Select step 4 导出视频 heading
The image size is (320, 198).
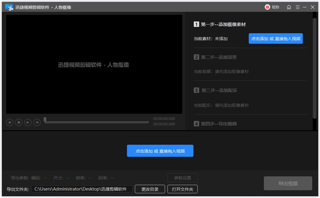(x=215, y=123)
